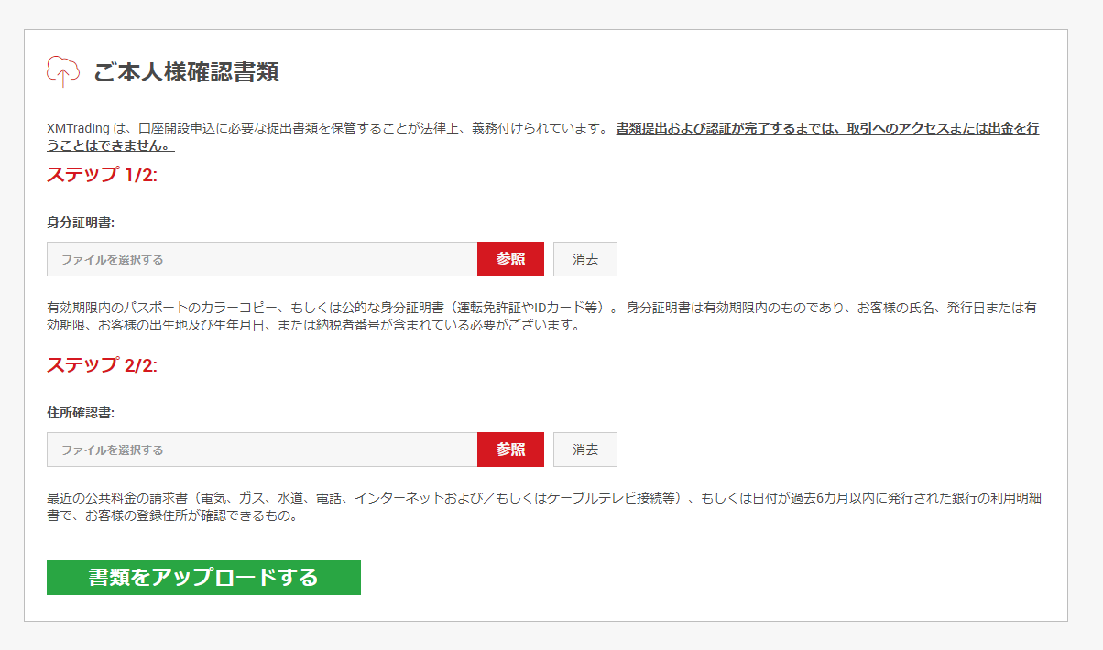
Task: Clear the address proof with 消去
Action: 584,450
